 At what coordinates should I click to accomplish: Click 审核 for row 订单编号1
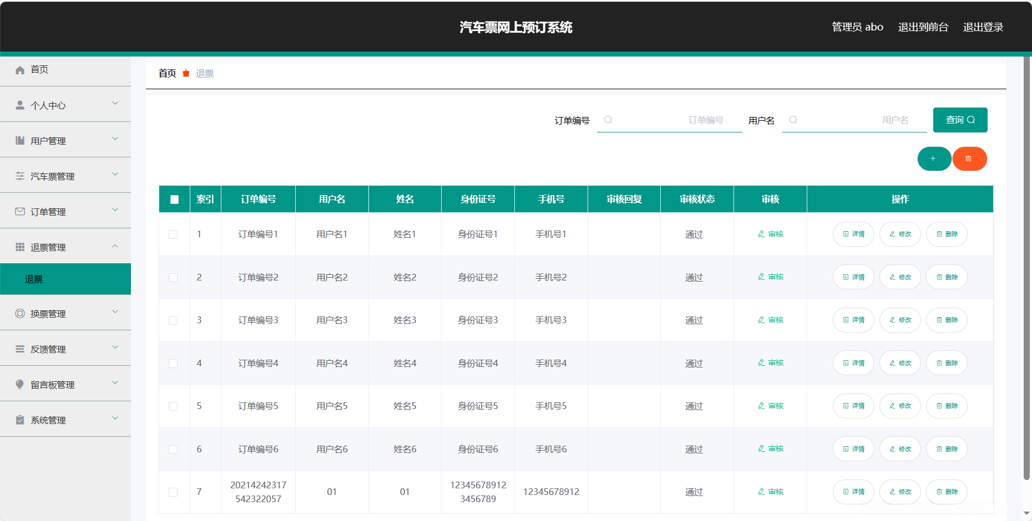[771, 234]
